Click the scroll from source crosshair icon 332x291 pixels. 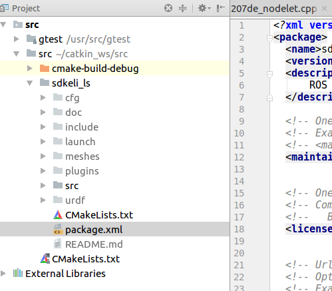168,8
